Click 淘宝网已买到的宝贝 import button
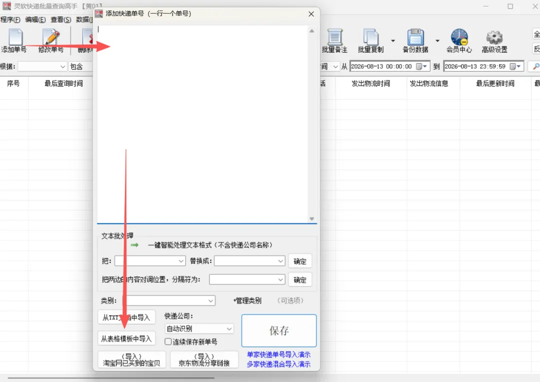 point(132,359)
